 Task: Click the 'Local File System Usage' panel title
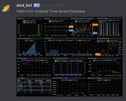coord(60,78)
